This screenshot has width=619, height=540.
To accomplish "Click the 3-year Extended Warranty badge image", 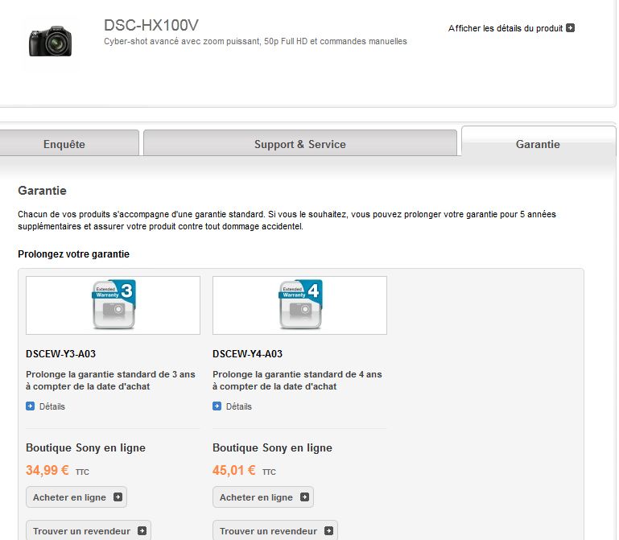I will pos(113,305).
